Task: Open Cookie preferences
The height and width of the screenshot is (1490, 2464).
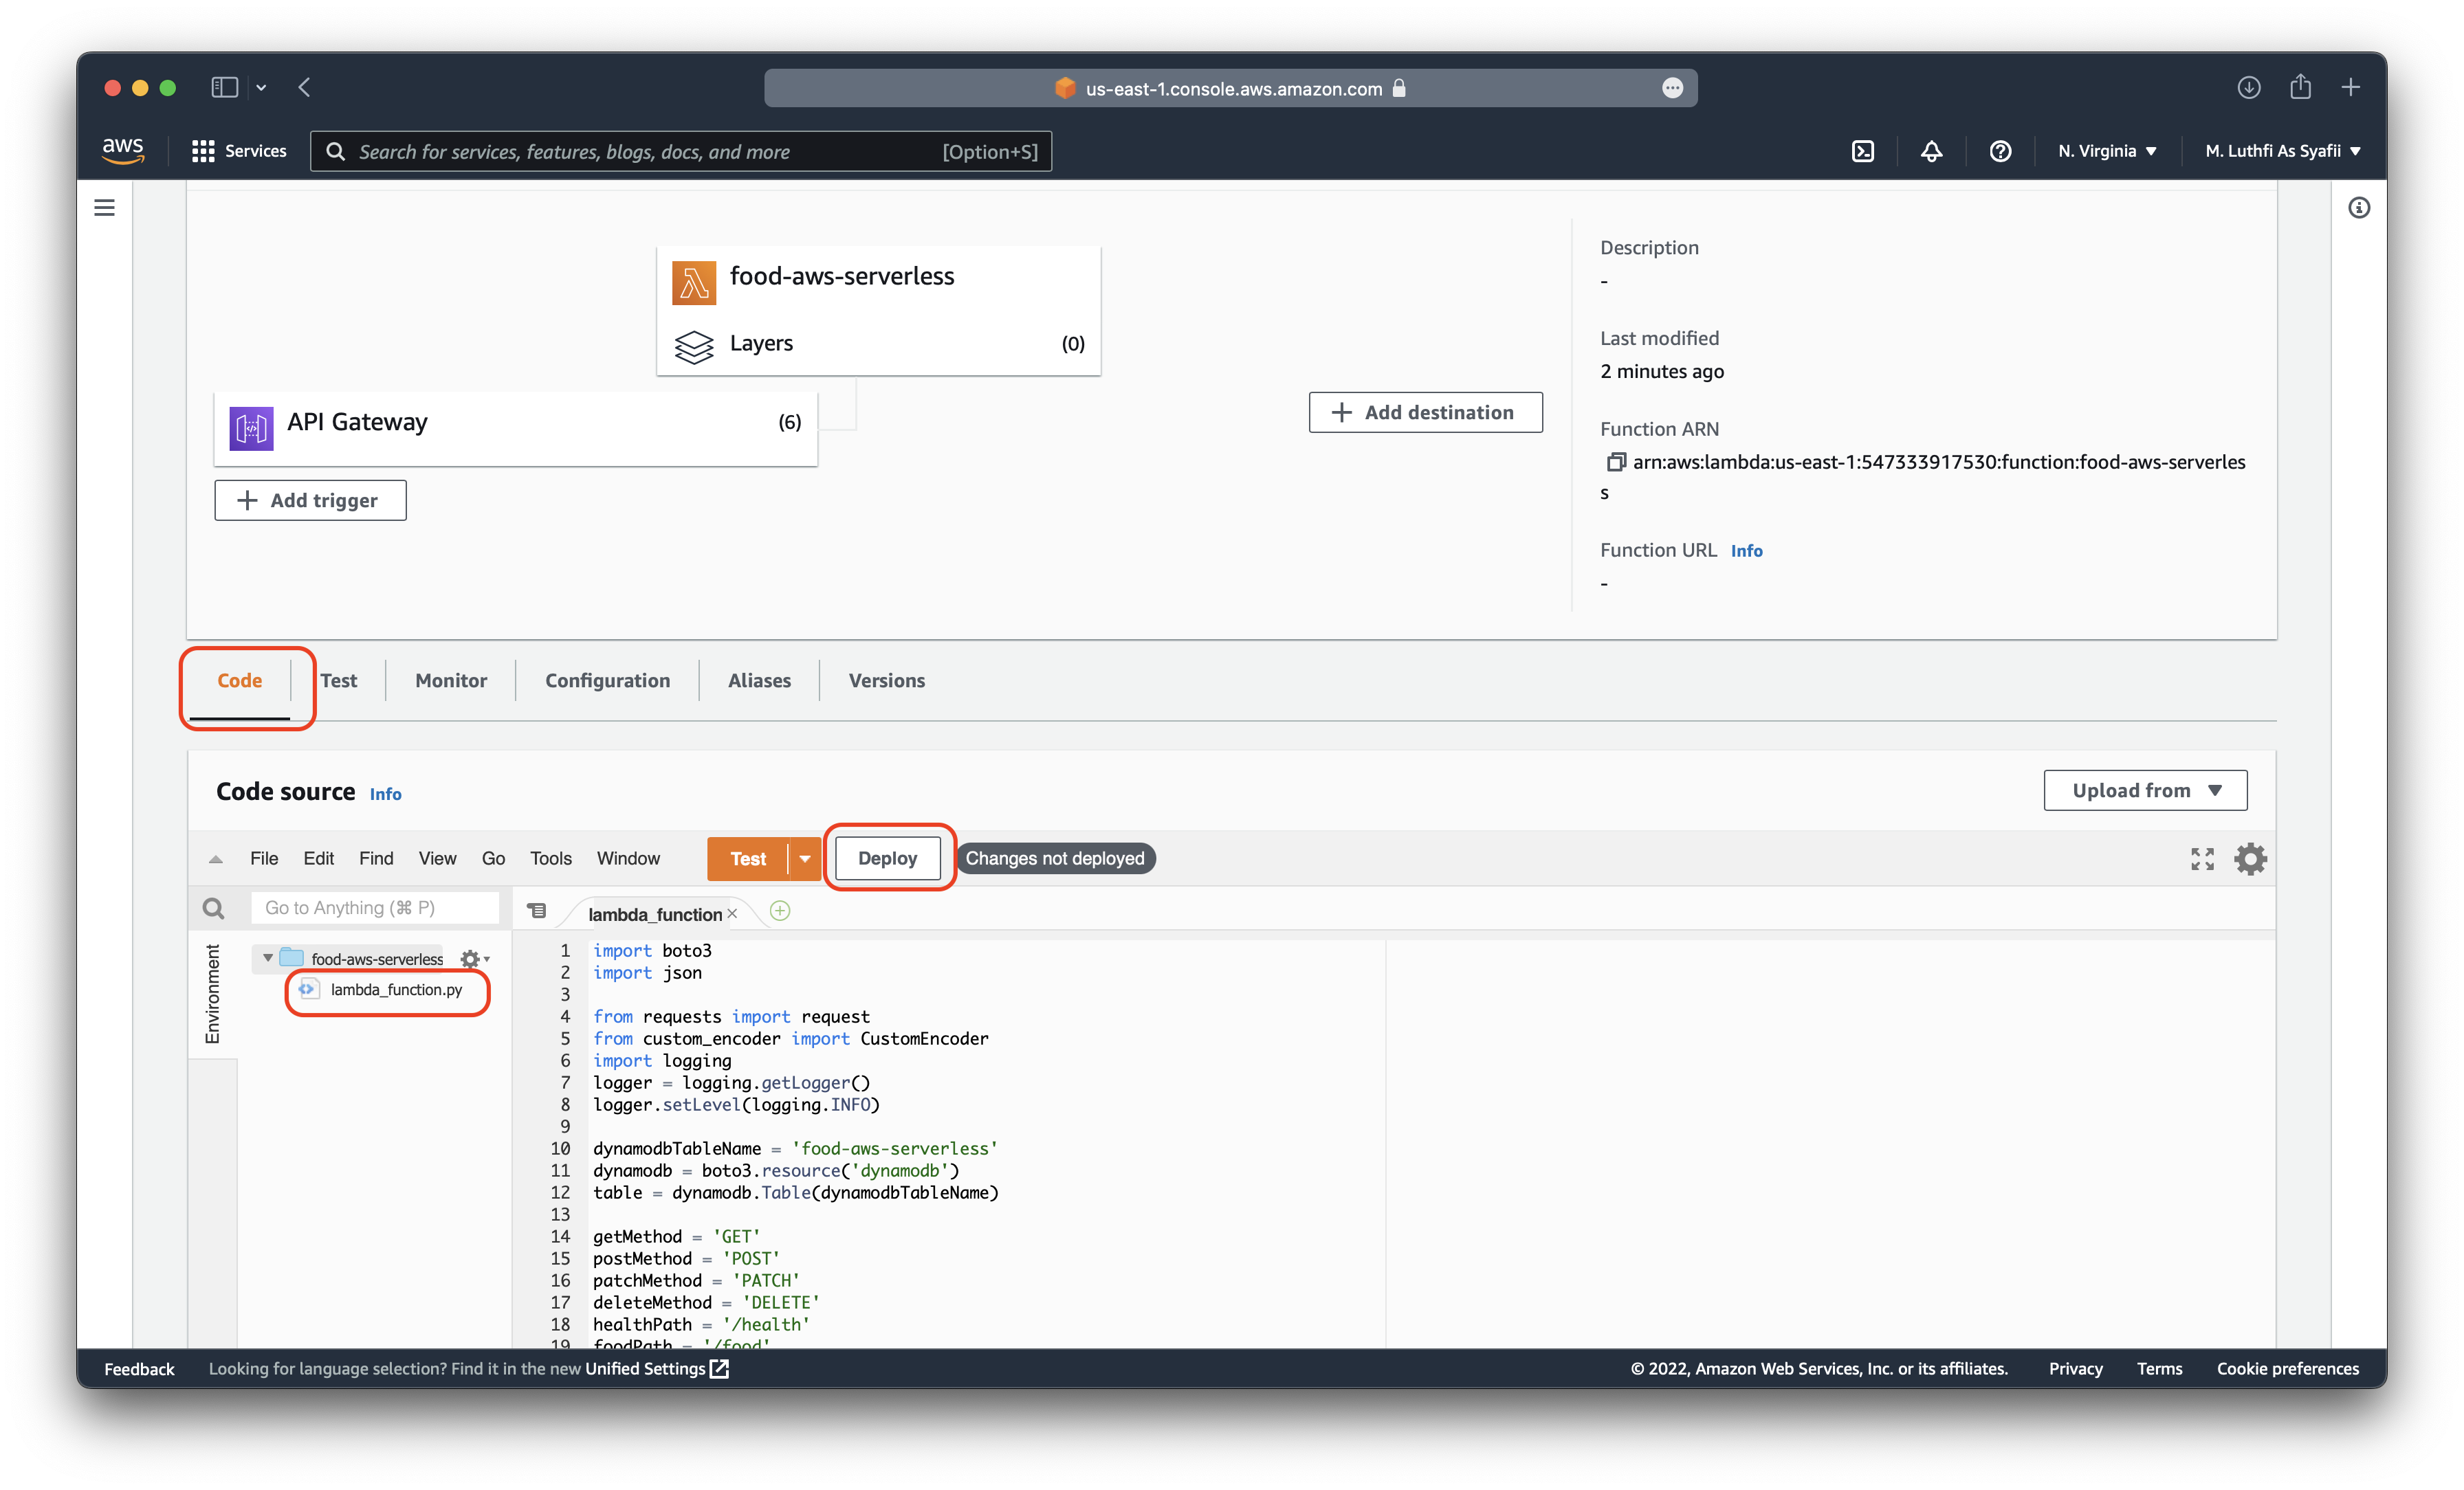Action: tap(2287, 1368)
